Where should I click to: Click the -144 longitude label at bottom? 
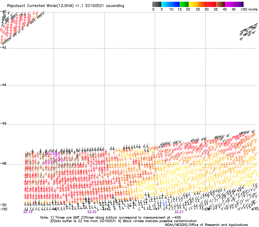(105, 209)
